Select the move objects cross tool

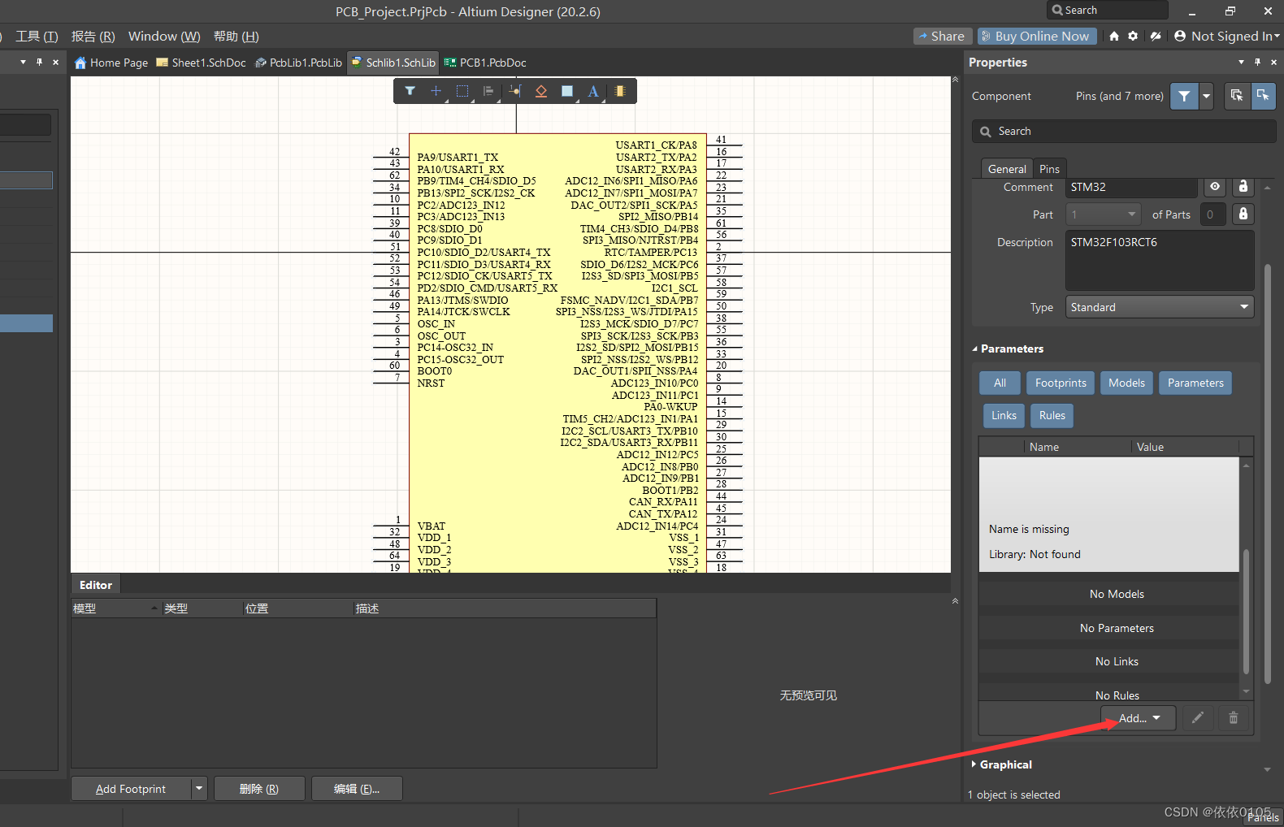[436, 91]
